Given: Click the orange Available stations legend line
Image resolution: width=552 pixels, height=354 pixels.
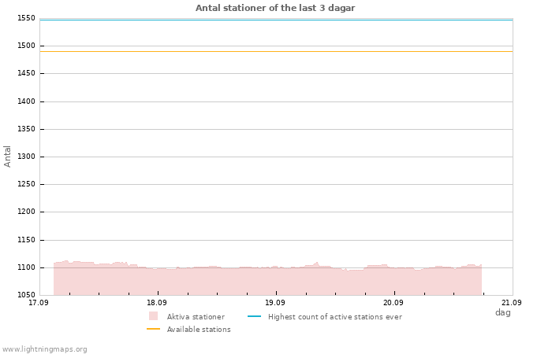Looking at the screenshot, I should pyautogui.click(x=153, y=329).
